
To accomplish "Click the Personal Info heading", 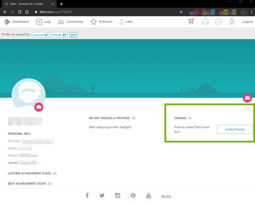I will click(20, 134).
